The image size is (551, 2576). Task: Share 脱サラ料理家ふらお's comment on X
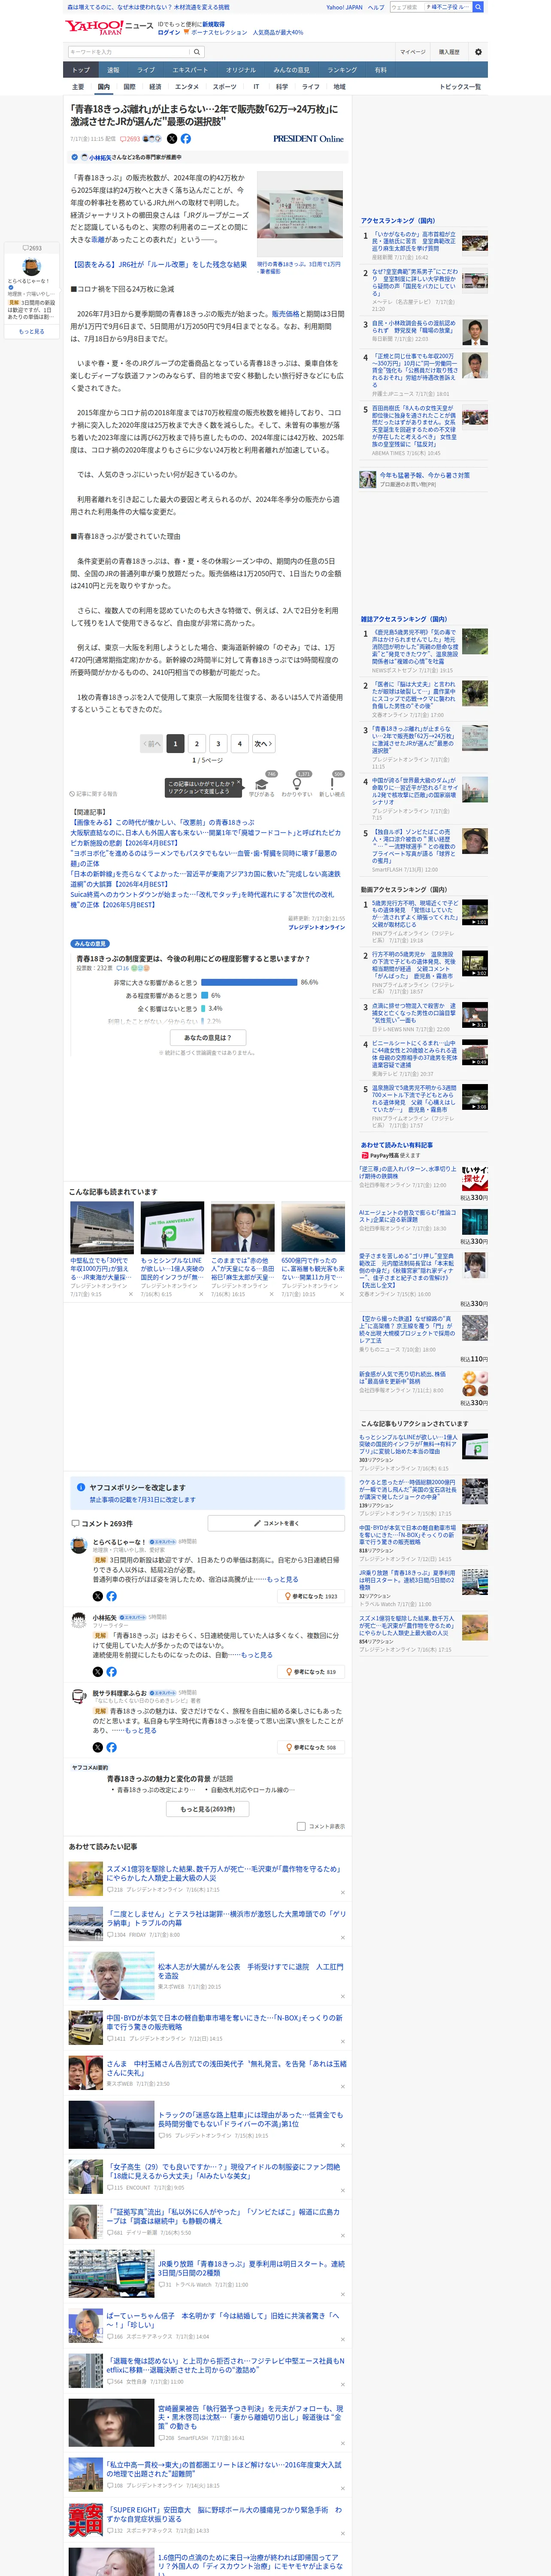pyautogui.click(x=97, y=1747)
